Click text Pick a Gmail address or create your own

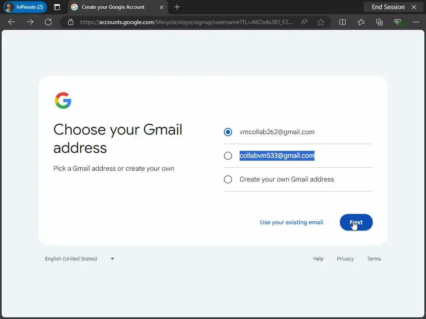tap(114, 169)
